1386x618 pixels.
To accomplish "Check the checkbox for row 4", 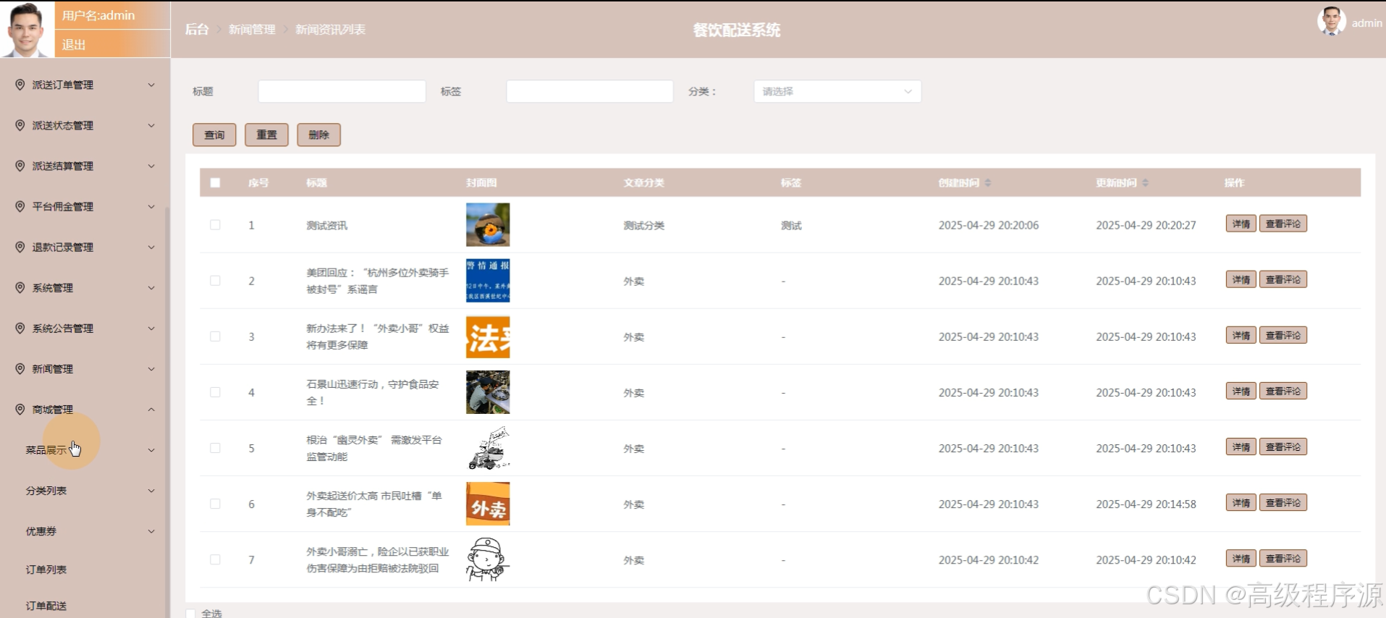I will (215, 392).
